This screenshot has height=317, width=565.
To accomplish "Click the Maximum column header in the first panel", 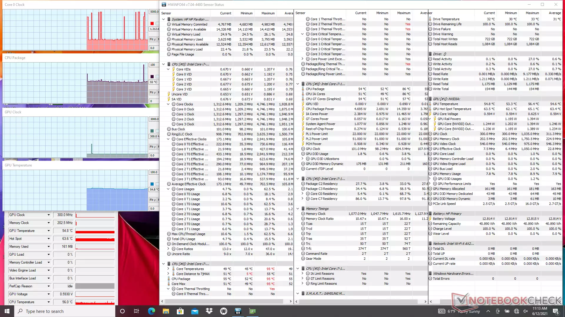I will [268, 13].
